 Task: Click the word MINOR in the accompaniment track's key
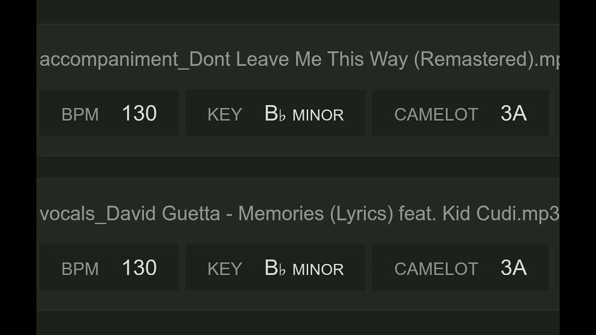pos(318,115)
